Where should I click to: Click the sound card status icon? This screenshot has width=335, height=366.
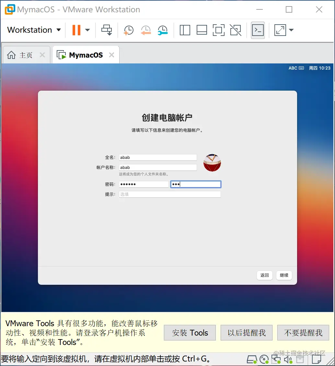[288, 360]
